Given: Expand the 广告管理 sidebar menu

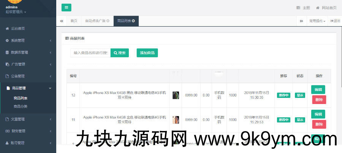Looking at the screenshot, I should pyautogui.click(x=28, y=64).
